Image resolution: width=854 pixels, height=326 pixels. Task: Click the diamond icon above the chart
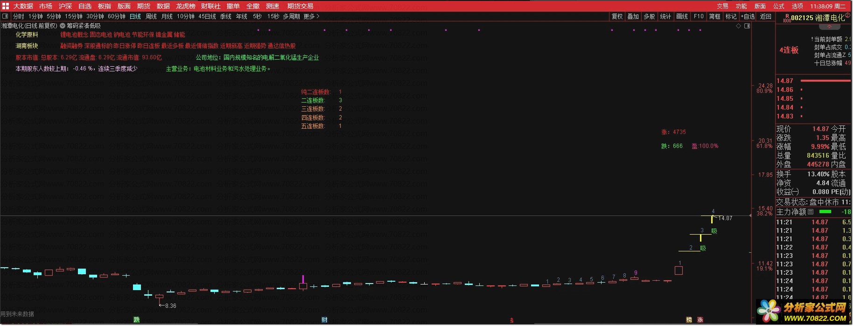point(739,26)
